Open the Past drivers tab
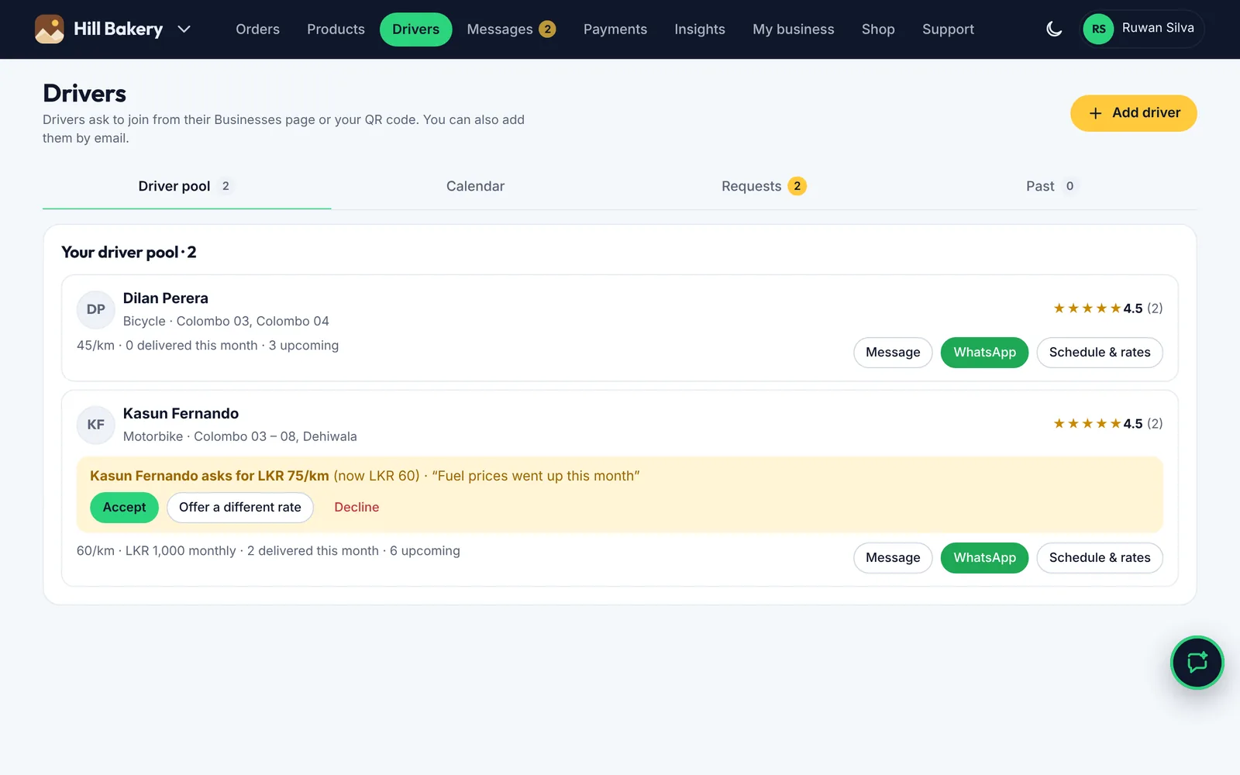This screenshot has height=775, width=1240. click(1052, 186)
